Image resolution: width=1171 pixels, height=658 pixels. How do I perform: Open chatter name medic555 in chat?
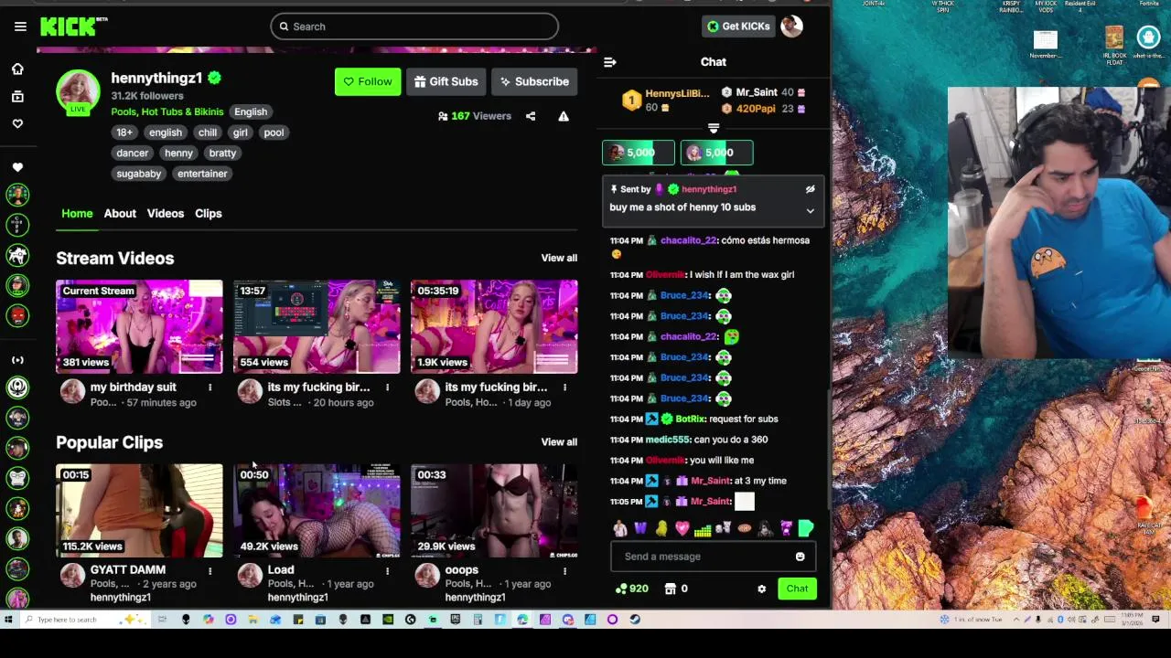pos(666,440)
